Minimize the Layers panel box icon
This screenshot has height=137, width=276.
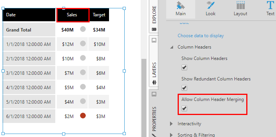[x=154, y=40]
